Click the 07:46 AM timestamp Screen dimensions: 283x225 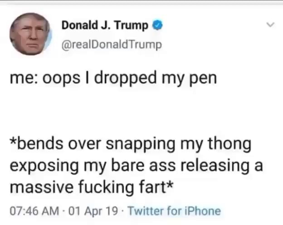[x=34, y=211]
